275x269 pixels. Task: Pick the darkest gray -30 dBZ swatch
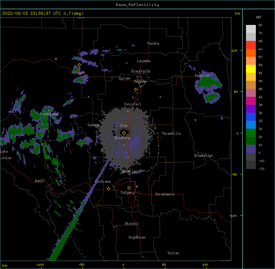pos(251,165)
